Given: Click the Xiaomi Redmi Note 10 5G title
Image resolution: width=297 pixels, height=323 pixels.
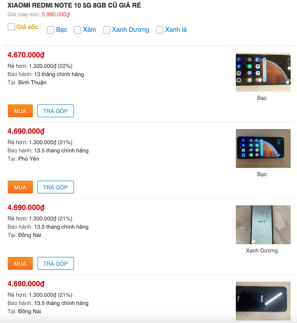Looking at the screenshot, I should click(74, 6).
